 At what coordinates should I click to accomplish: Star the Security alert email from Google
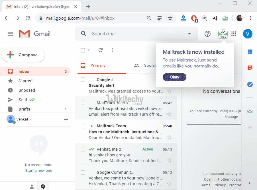[x=169, y=91]
